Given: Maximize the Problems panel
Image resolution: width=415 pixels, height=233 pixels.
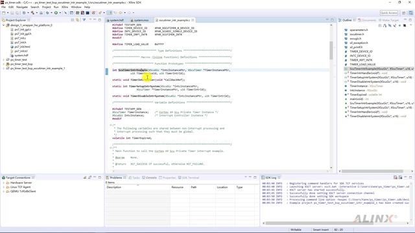Looking at the screenshot, I should 255,177.
